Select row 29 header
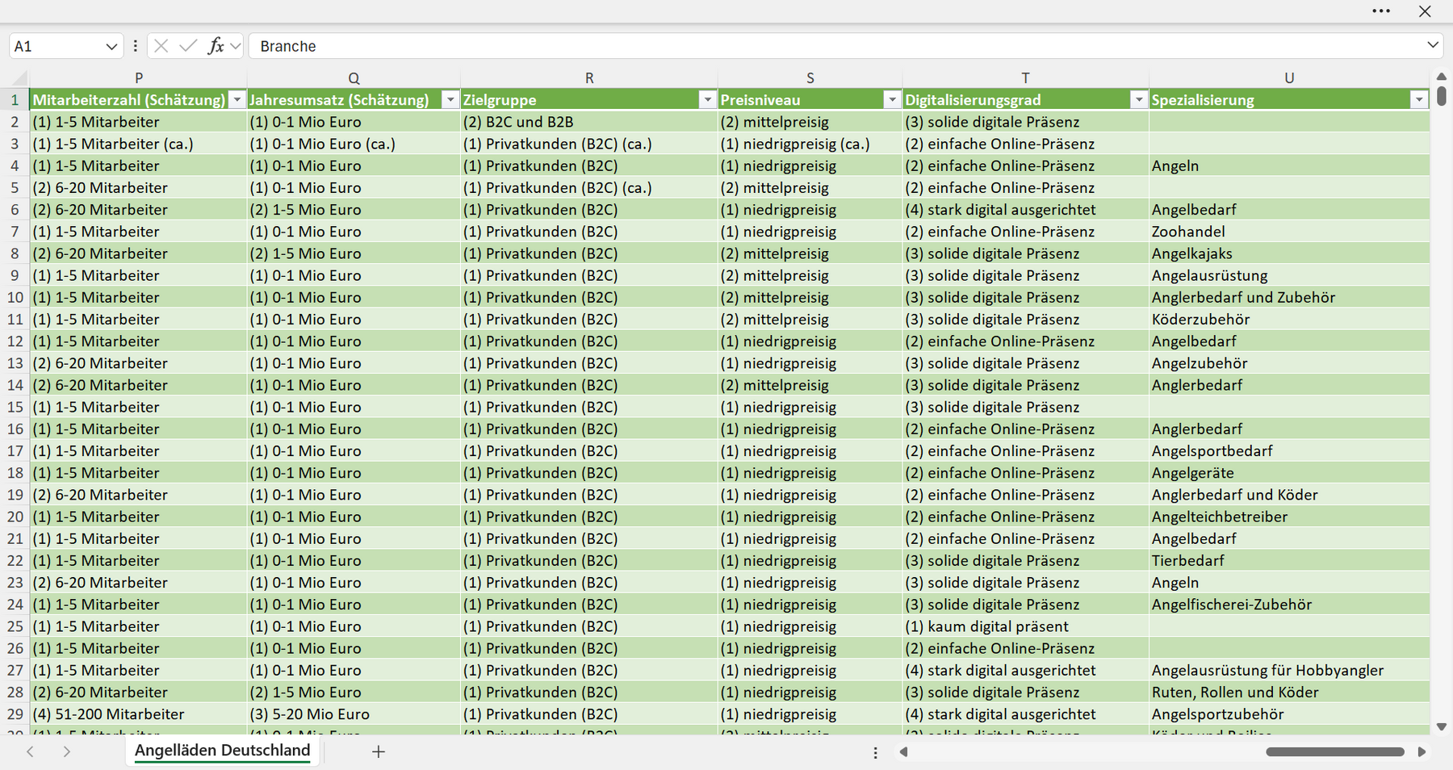Viewport: 1453px width, 770px height. [x=15, y=714]
